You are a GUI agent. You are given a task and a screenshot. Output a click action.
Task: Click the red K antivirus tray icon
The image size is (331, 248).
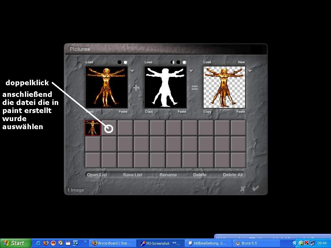[x=307, y=243]
